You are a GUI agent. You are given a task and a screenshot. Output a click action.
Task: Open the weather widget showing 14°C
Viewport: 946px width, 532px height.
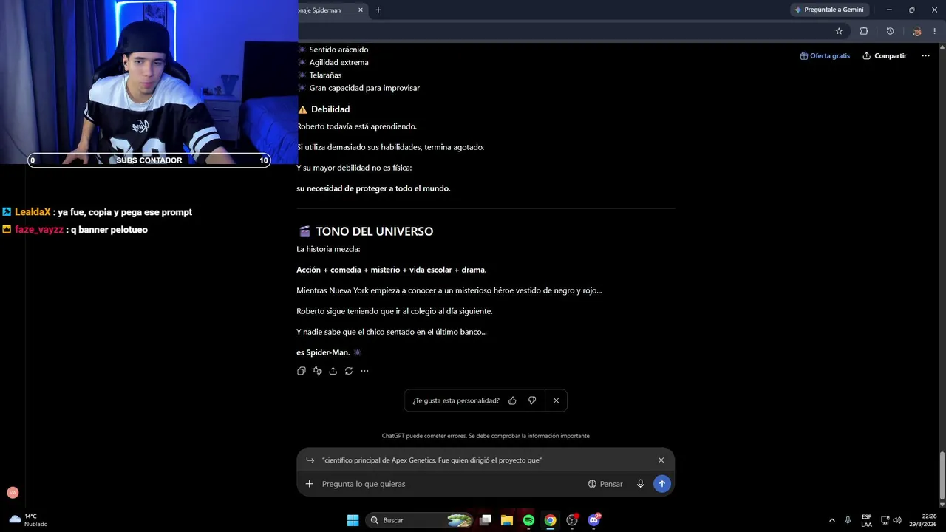(x=28, y=520)
